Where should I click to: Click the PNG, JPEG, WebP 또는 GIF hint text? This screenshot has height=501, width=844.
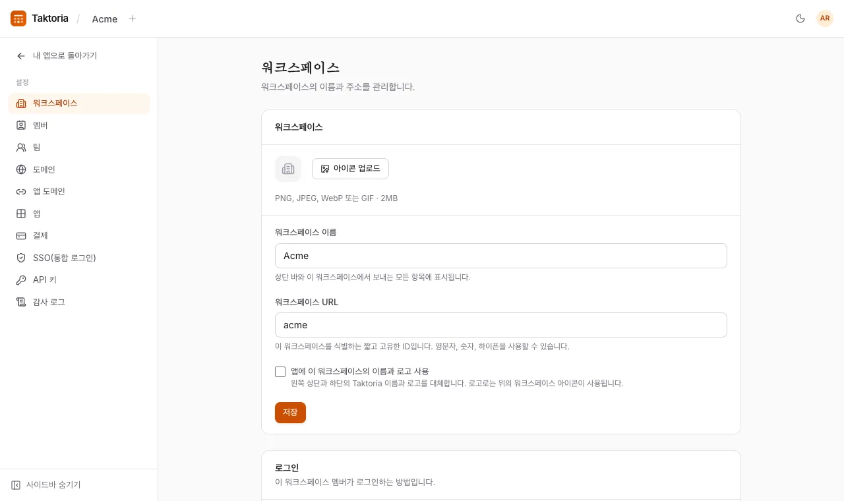[x=336, y=198]
